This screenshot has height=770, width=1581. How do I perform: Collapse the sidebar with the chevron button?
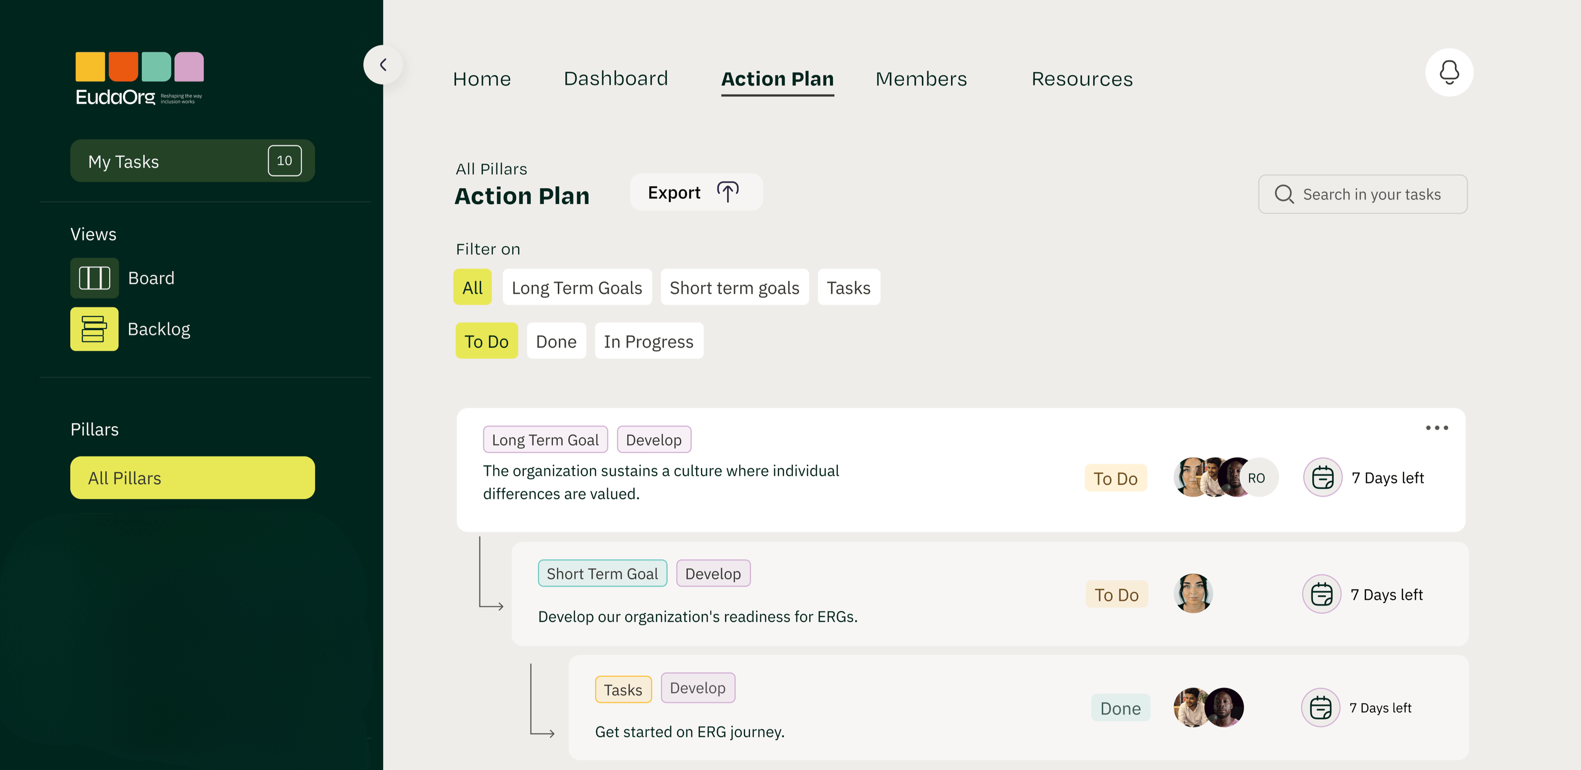[383, 64]
